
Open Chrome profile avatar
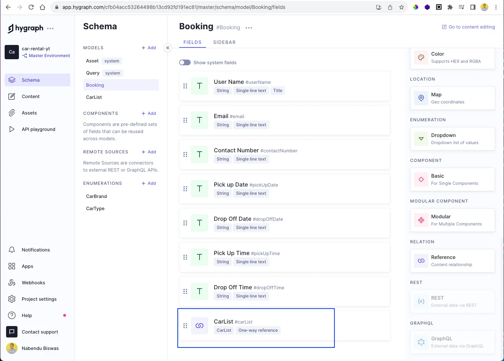point(484,7)
